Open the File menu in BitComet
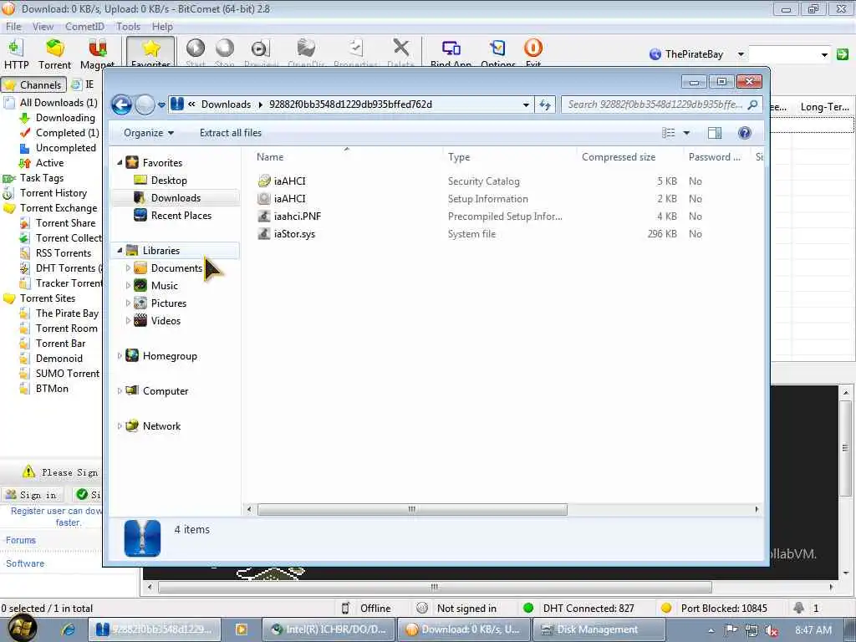 tap(13, 26)
